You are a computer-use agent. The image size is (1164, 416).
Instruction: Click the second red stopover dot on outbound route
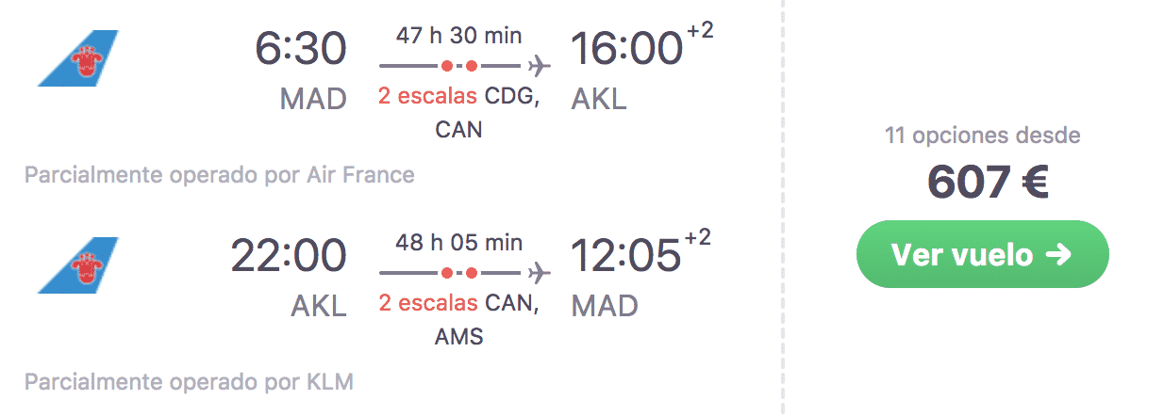click(x=471, y=66)
